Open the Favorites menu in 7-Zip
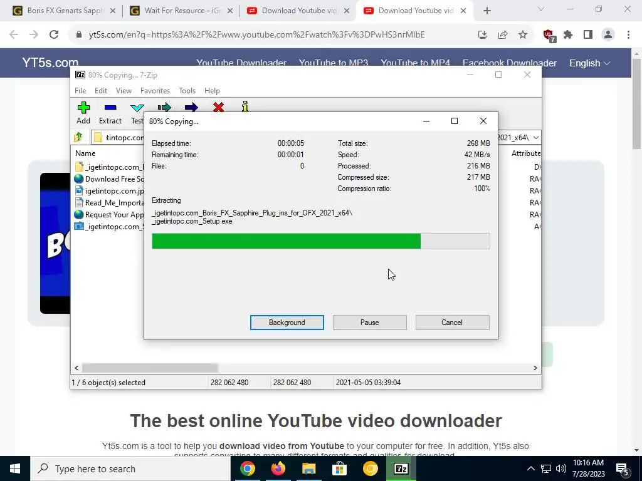642x481 pixels. point(155,91)
